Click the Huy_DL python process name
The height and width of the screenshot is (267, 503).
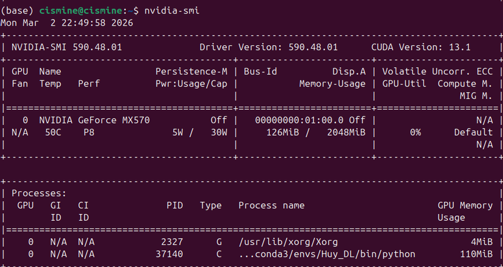(327, 254)
